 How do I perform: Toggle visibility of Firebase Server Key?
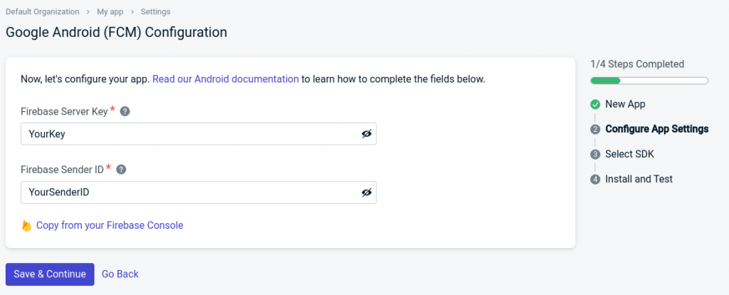click(367, 134)
